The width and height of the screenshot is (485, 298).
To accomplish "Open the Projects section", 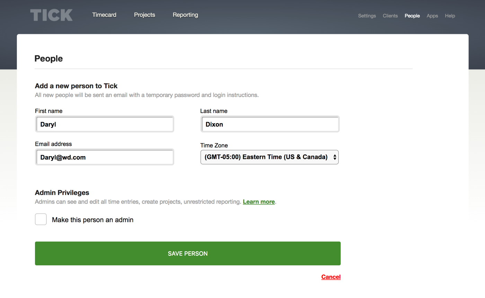I will click(144, 15).
